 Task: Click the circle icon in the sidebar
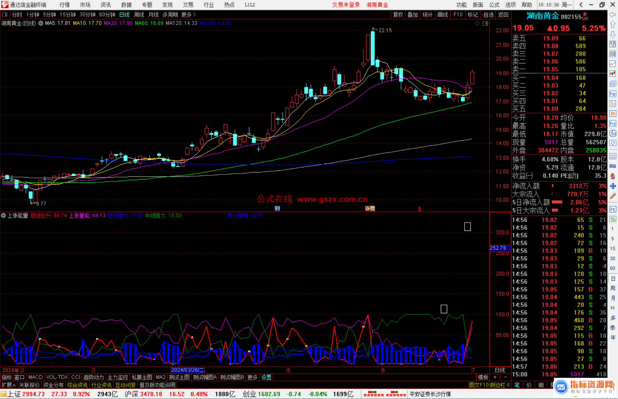(613, 143)
